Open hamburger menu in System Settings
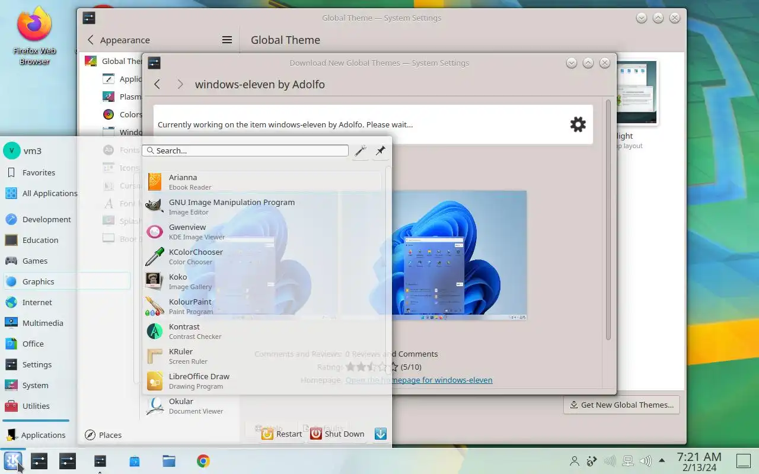 tap(227, 40)
